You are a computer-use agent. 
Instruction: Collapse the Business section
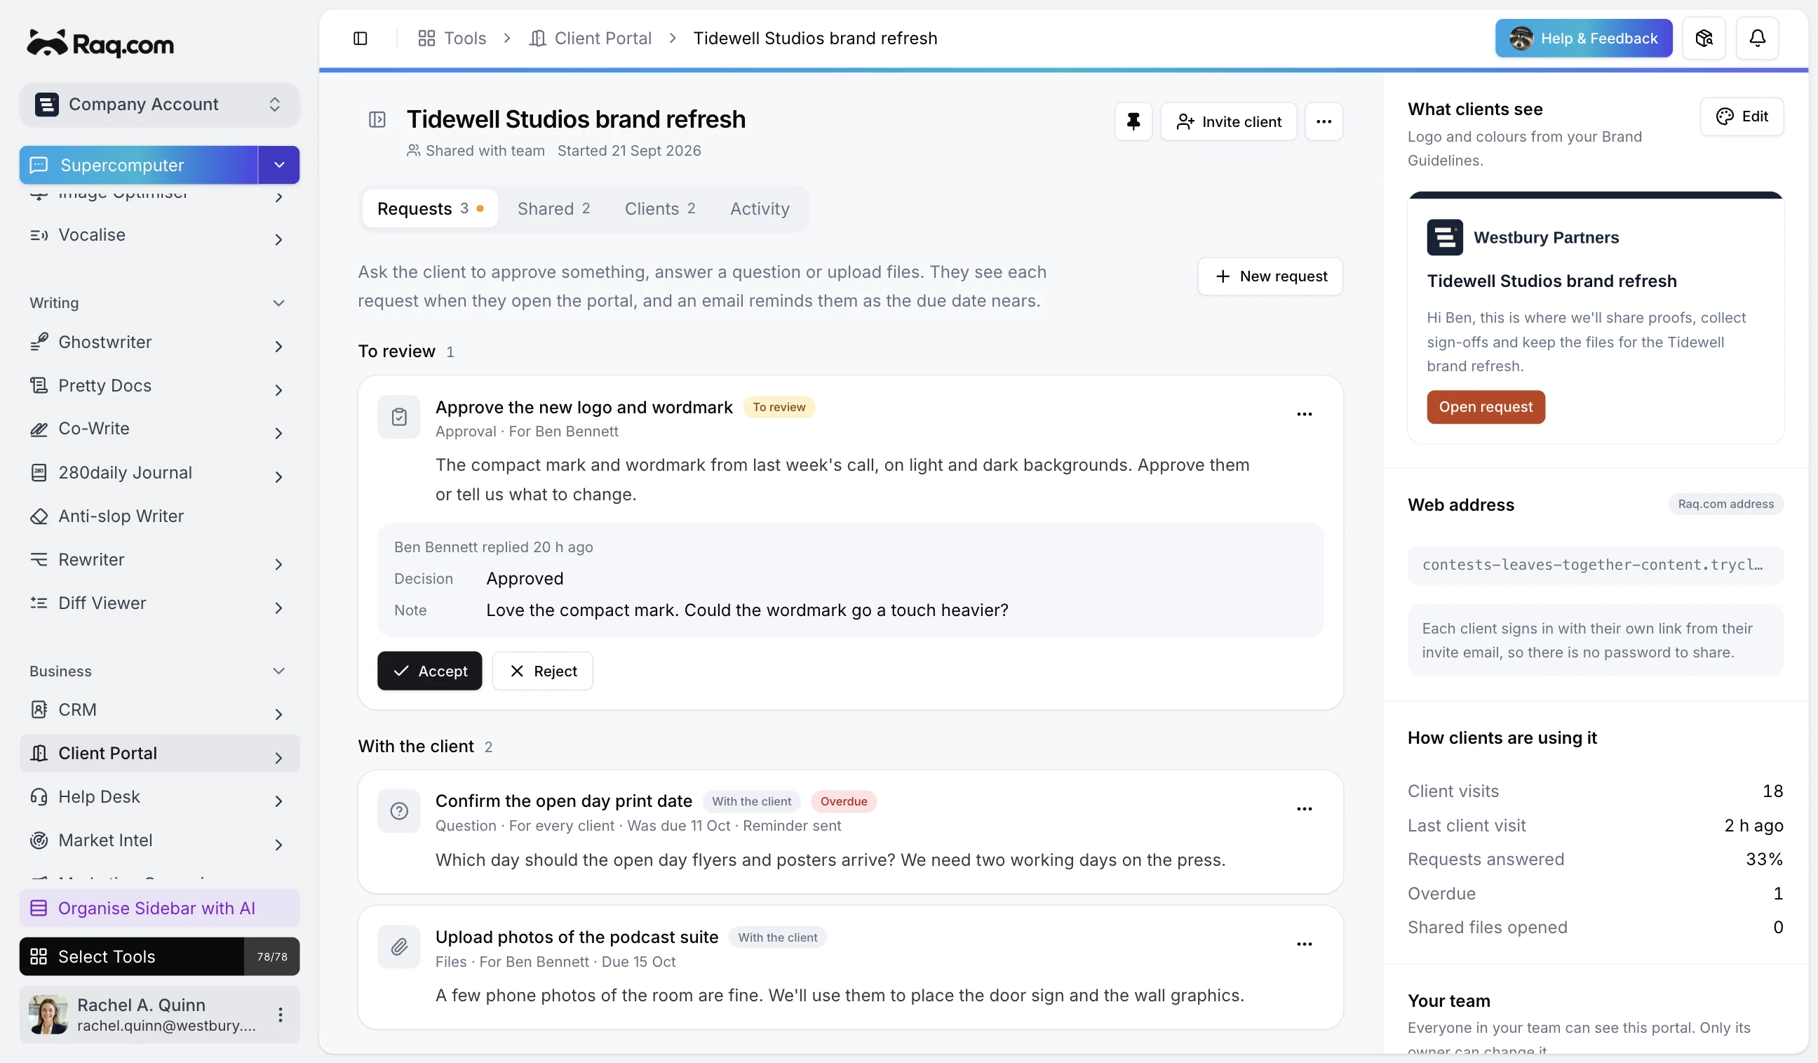pos(278,671)
